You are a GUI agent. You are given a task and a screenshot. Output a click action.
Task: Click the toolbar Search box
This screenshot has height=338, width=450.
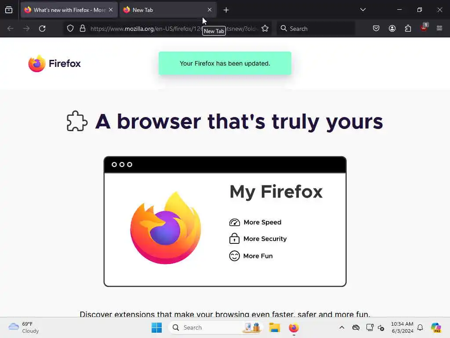316,29
